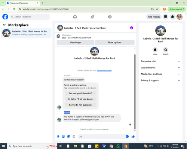The image size is (187, 149).
Task: Go to the Home feed icon
Action: coord(75,17)
